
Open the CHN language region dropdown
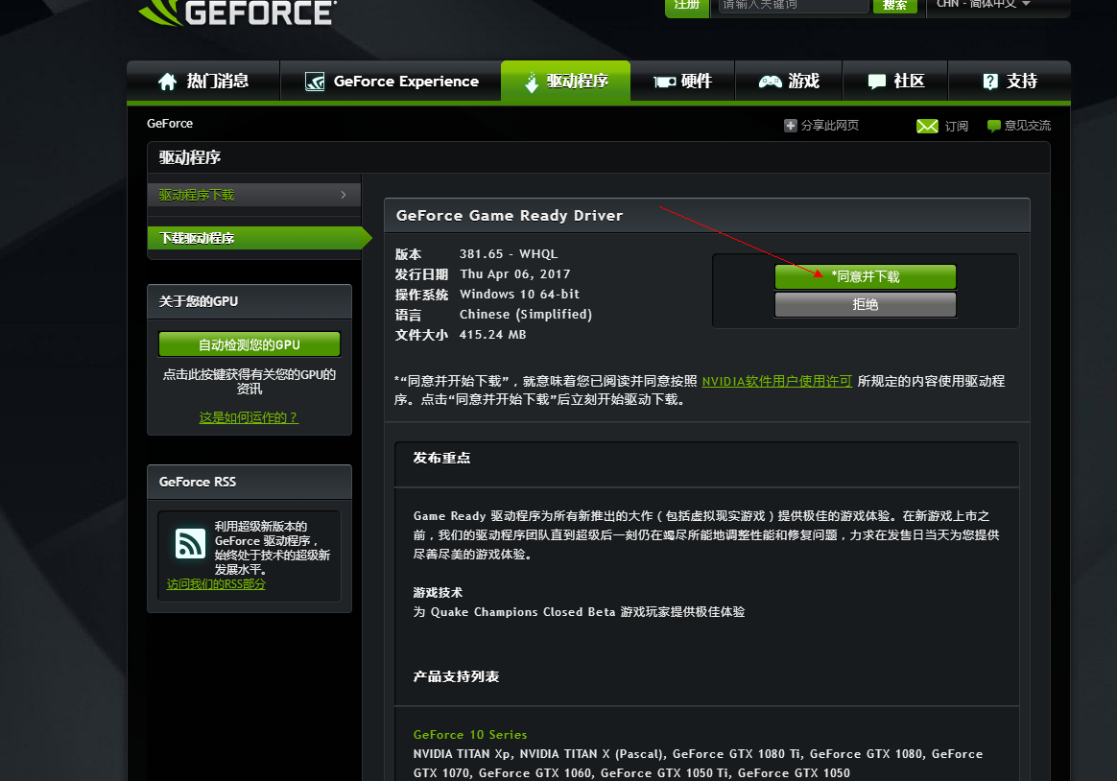coord(983,4)
